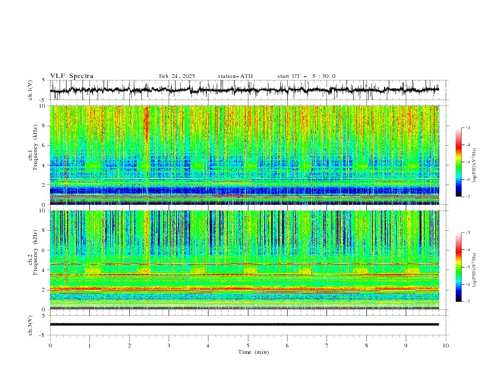Select the "Feb. 24, 2025" date text

pyautogui.click(x=177, y=76)
